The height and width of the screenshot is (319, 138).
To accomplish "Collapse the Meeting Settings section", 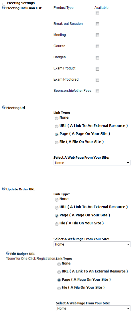I will [3, 3].
